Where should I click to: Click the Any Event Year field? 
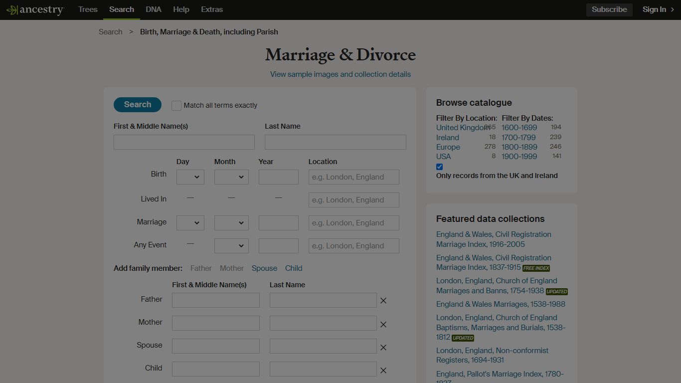(279, 246)
